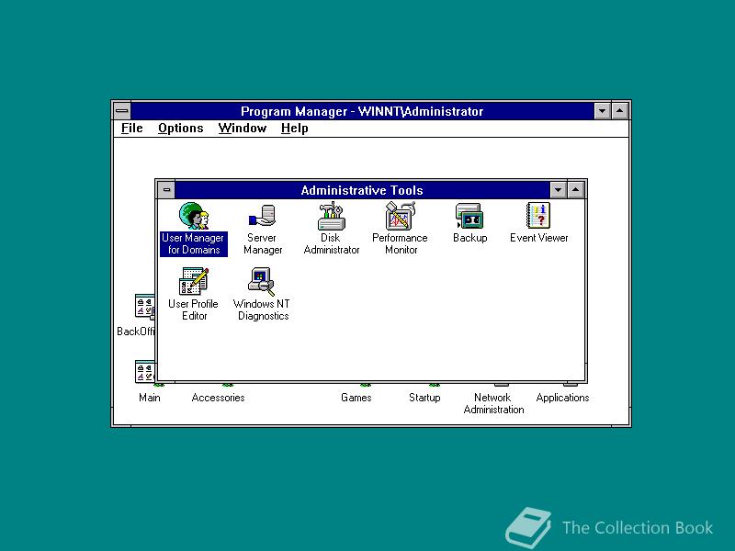Select the Performance Monitor icon

400,216
